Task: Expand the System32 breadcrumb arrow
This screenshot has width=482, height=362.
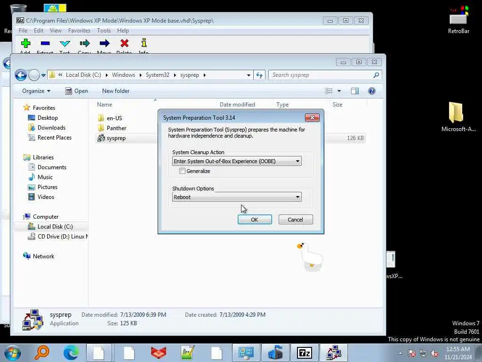Action: [x=175, y=75]
